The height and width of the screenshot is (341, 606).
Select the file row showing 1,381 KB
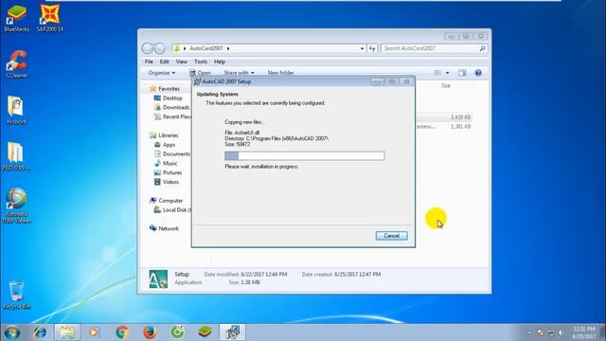[x=444, y=126]
